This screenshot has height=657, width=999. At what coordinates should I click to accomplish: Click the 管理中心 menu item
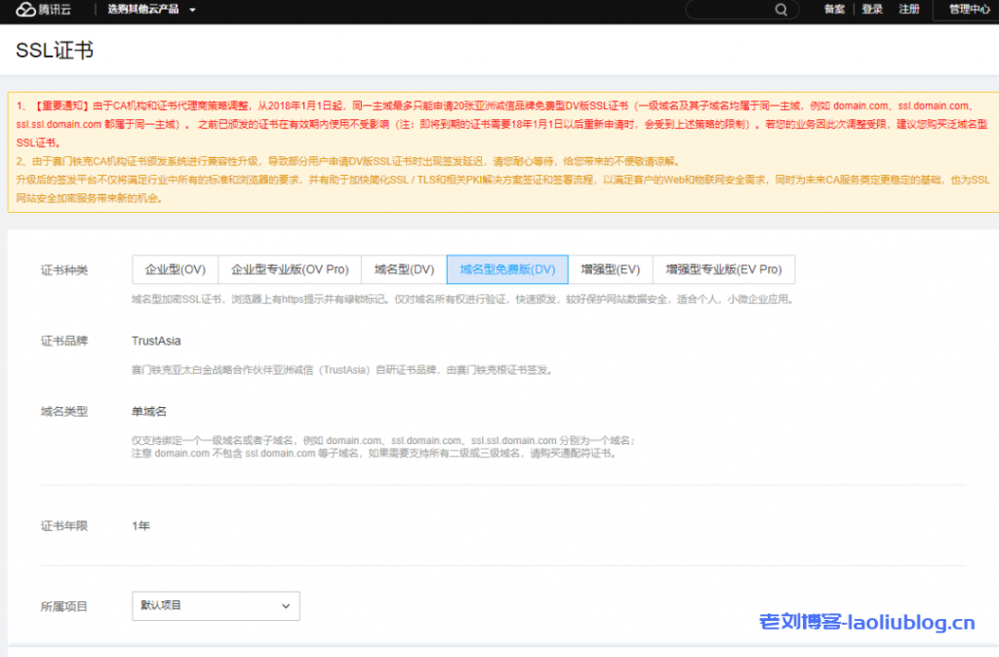point(969,10)
